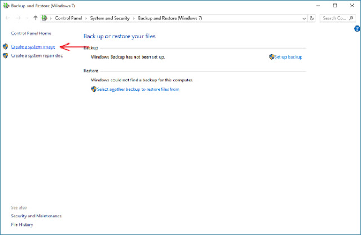Click the shield icon next to Set up backup
The width and height of the screenshot is (361, 235).
tap(272, 57)
